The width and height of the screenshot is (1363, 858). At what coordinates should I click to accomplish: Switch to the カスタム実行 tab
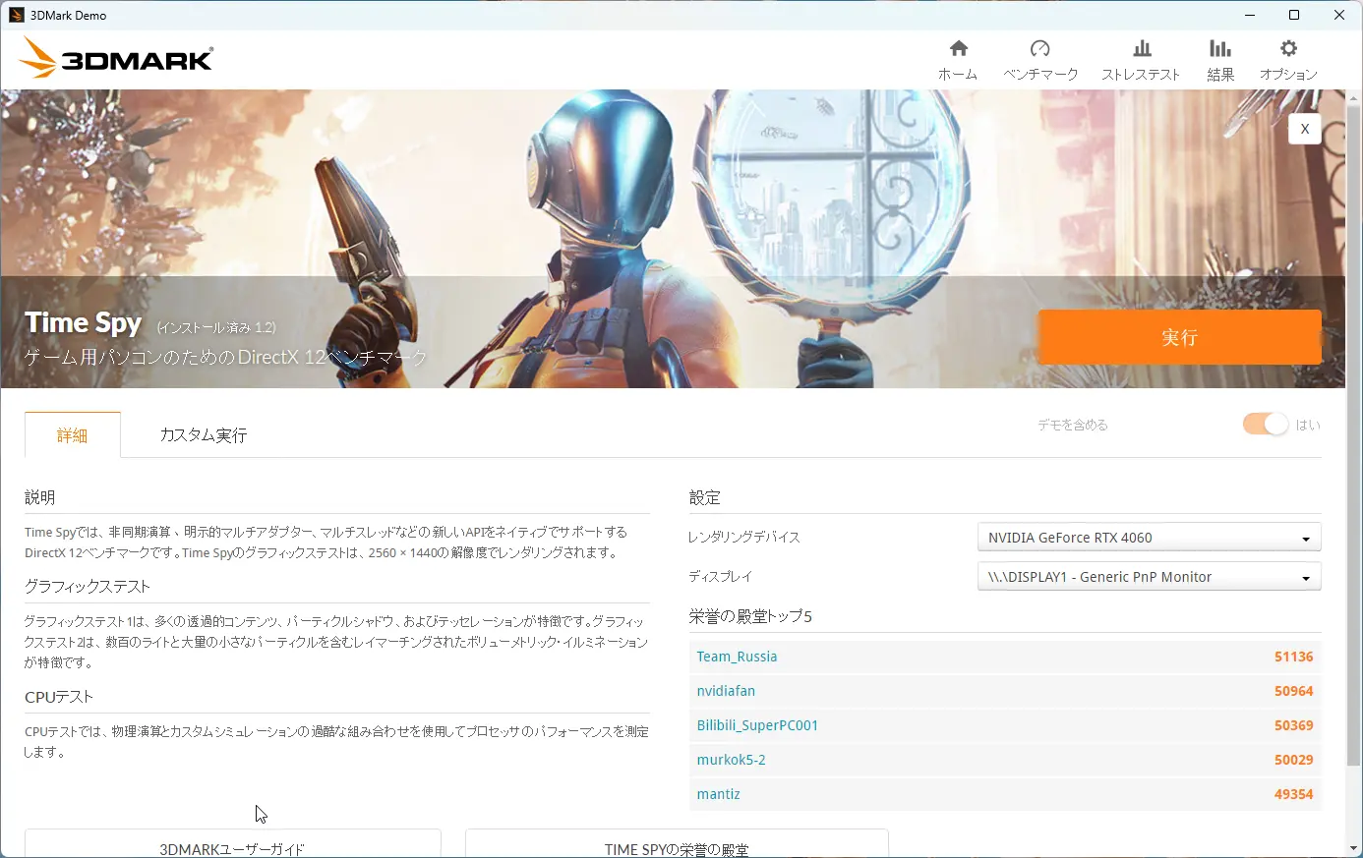click(204, 435)
